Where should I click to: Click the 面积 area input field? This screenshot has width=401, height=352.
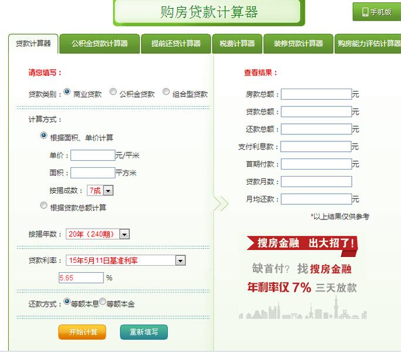pyautogui.click(x=93, y=173)
